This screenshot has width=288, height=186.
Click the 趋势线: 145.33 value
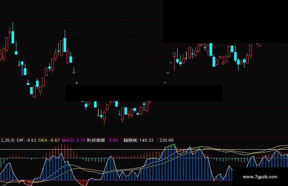pos(139,140)
